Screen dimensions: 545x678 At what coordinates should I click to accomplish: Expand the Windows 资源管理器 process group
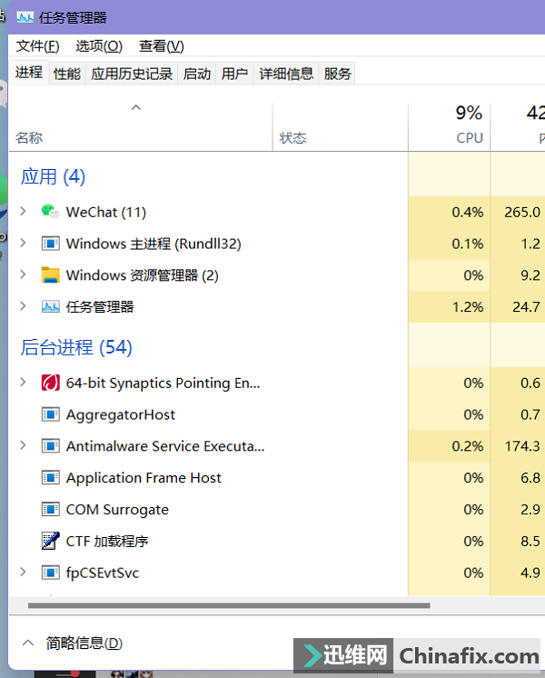23,275
